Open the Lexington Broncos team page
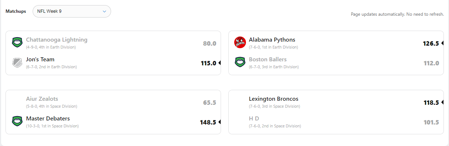This screenshot has height=146, width=449. pos(273,99)
